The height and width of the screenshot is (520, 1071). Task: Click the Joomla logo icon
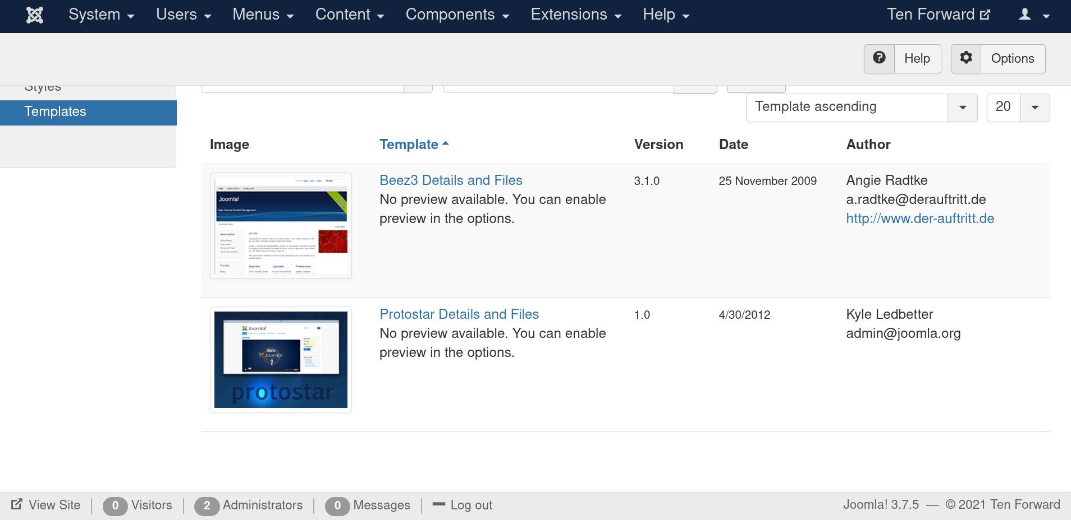35,15
